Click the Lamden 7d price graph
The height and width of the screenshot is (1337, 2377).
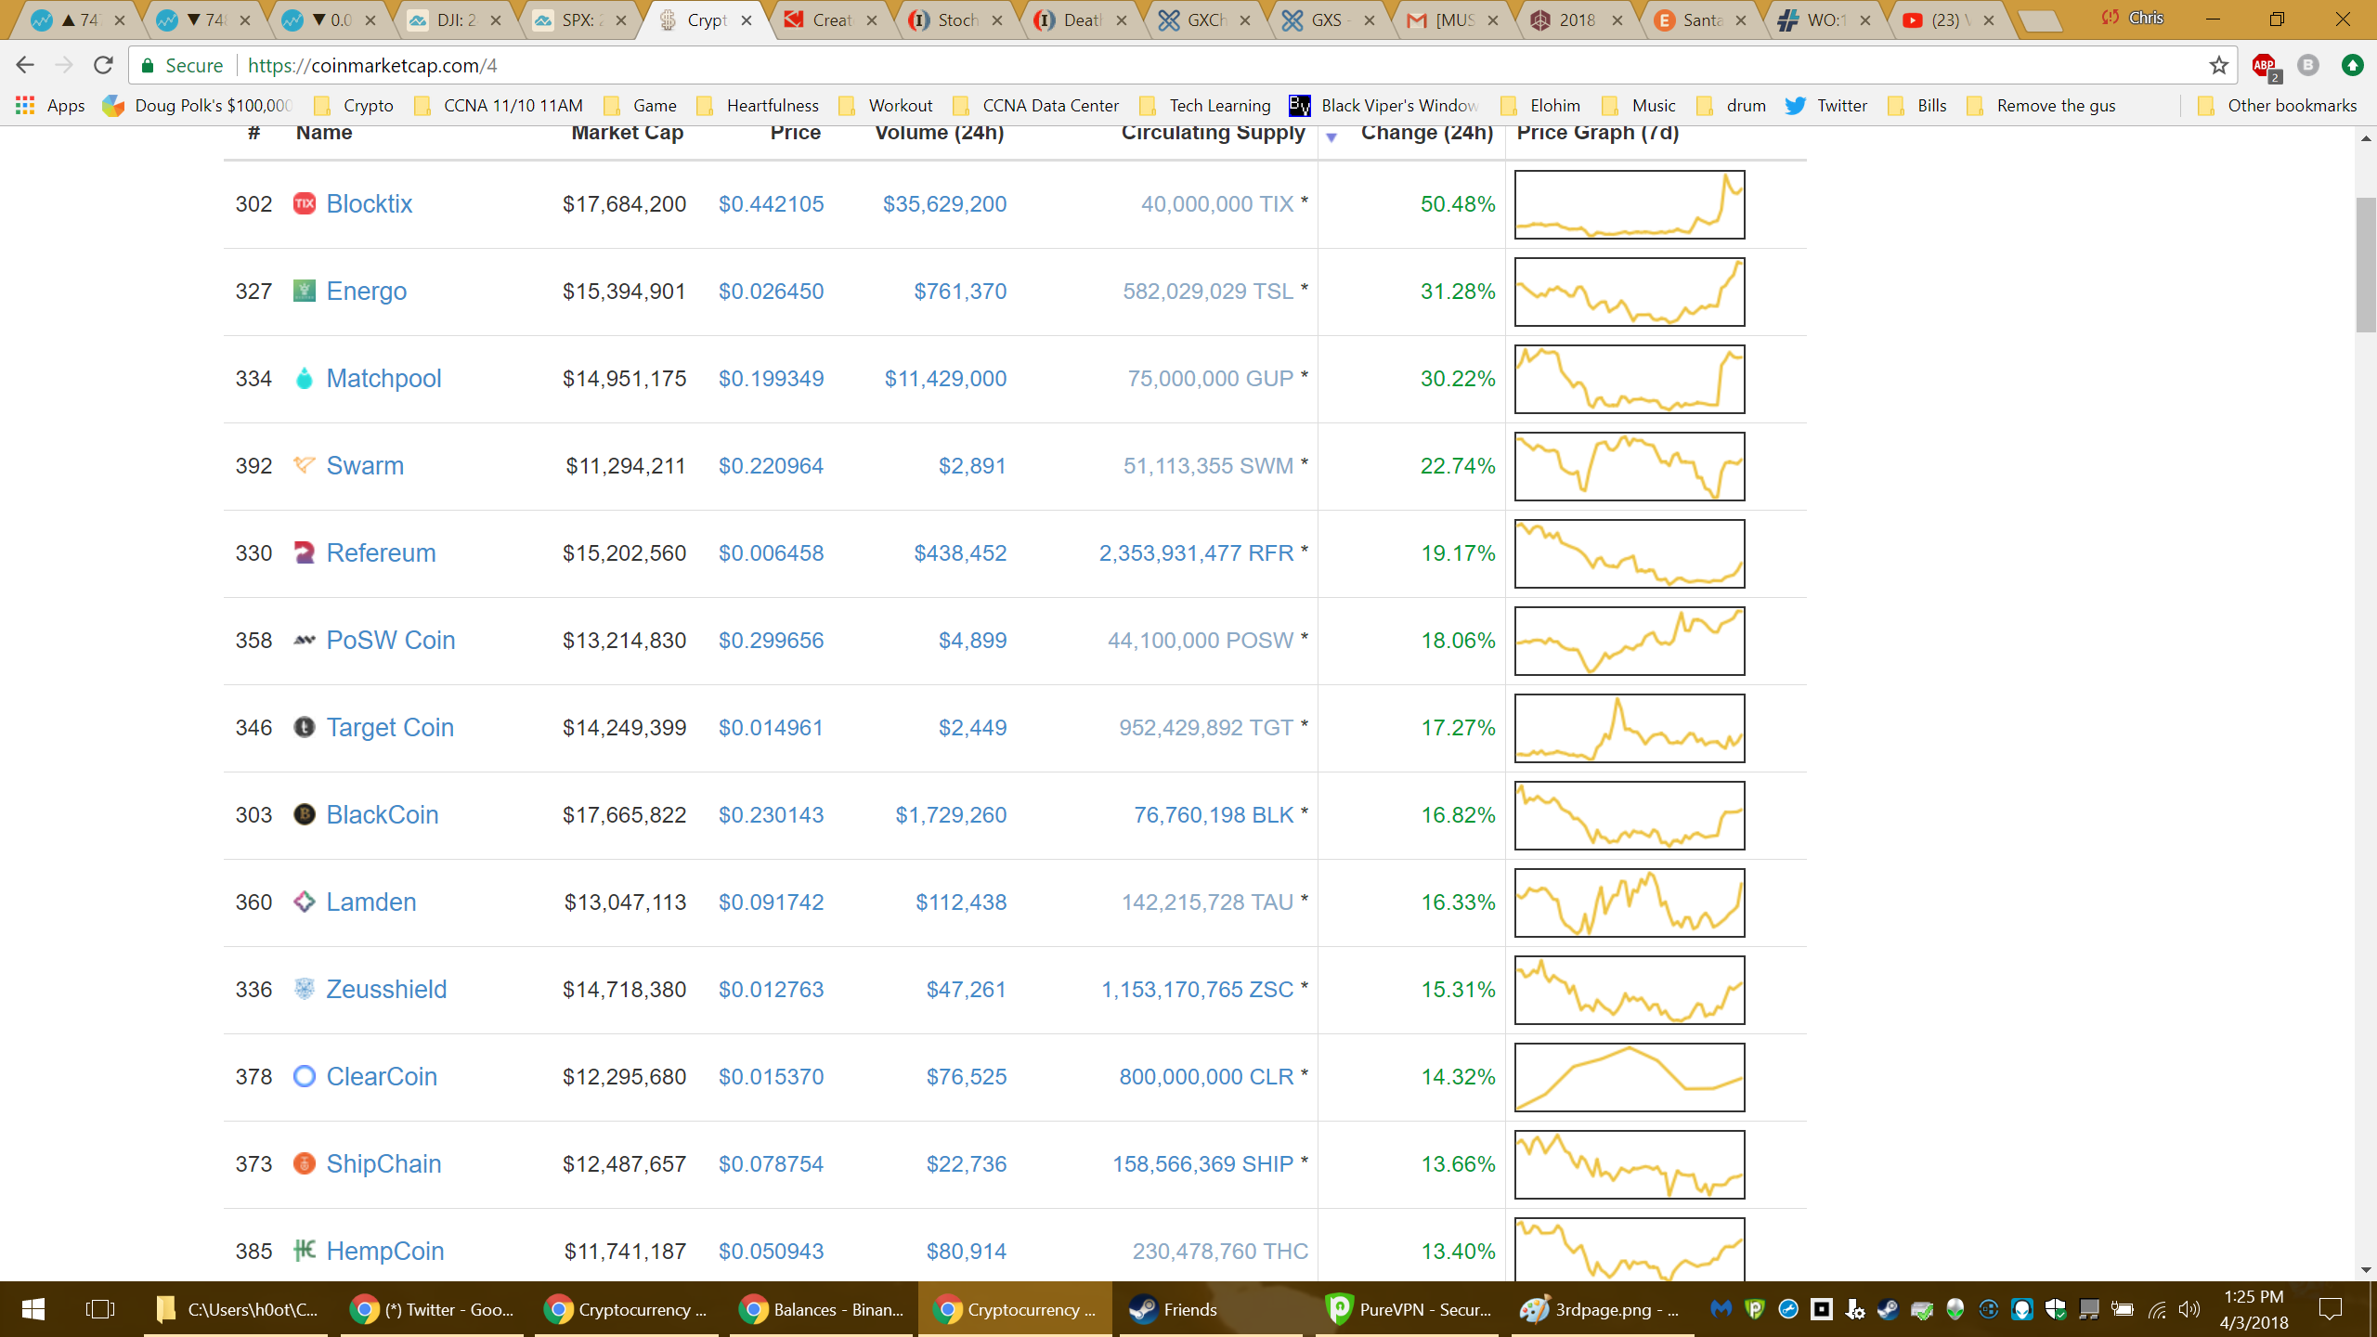[x=1630, y=902]
